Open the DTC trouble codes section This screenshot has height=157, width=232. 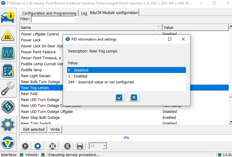click(x=8, y=35)
